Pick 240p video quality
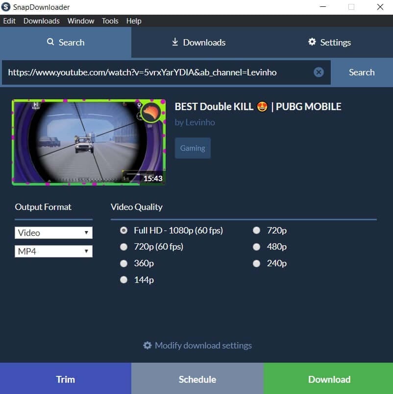Viewport: 393px width, 394px height. tap(256, 264)
